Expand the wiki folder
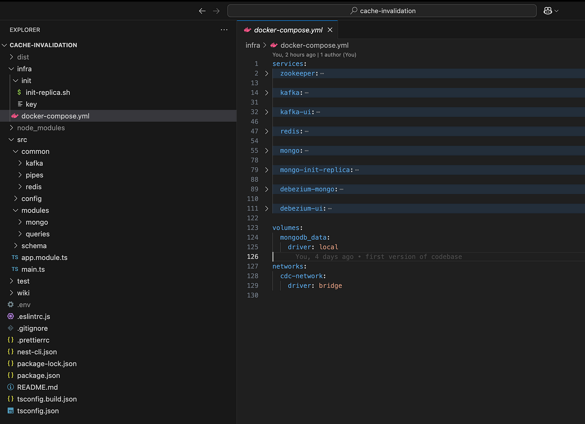This screenshot has width=585, height=424. click(x=118, y=293)
